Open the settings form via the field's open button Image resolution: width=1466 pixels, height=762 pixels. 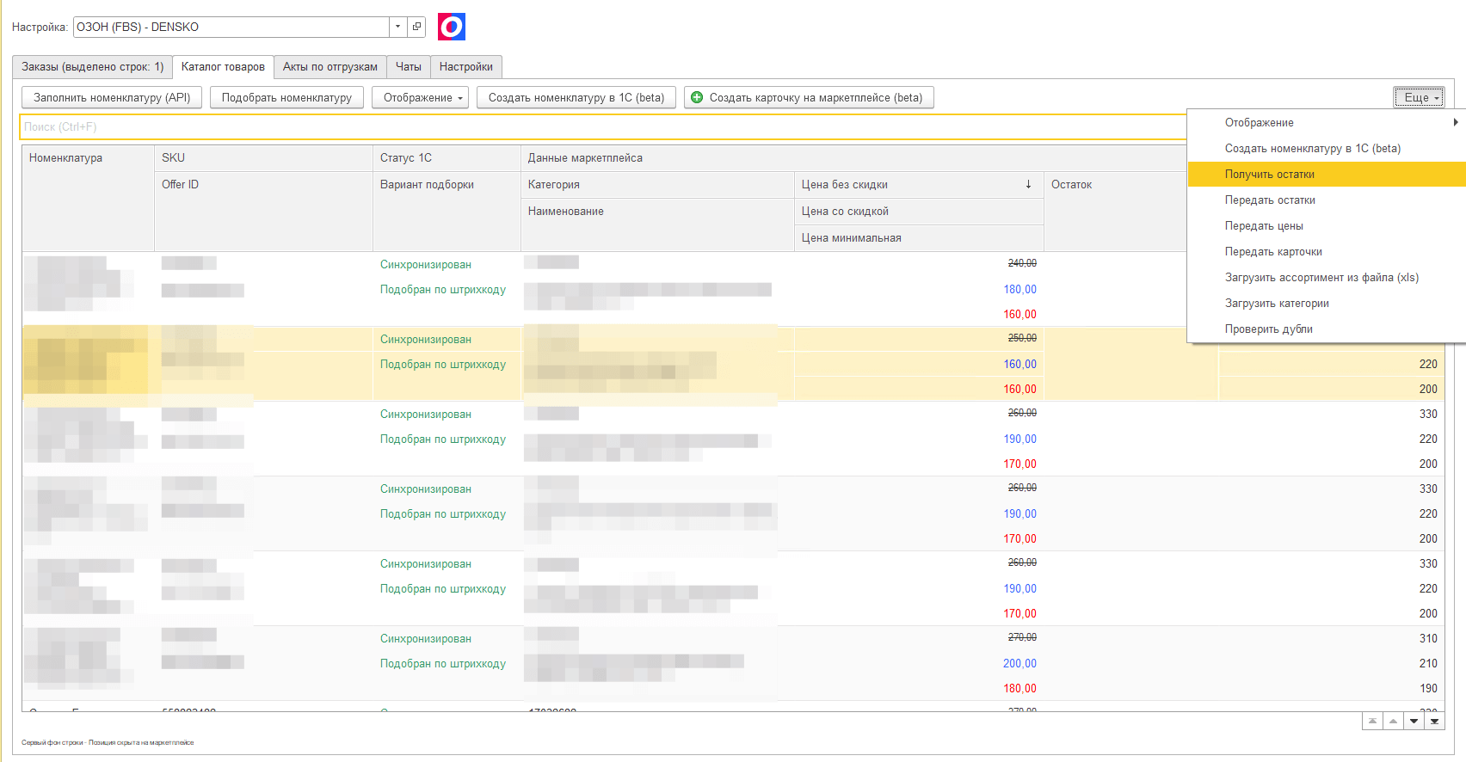coord(416,27)
